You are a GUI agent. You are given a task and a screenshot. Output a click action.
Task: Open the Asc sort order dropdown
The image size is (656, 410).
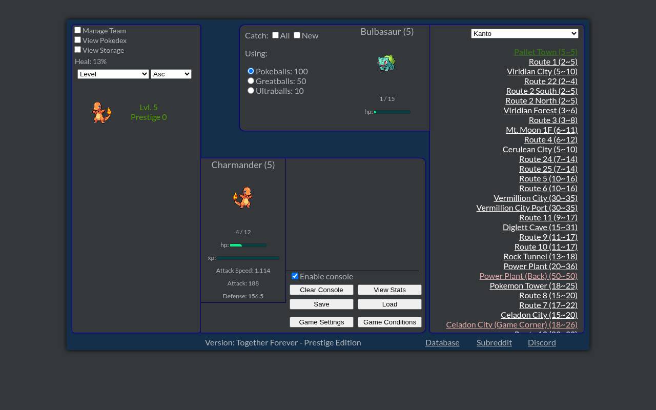(x=171, y=74)
